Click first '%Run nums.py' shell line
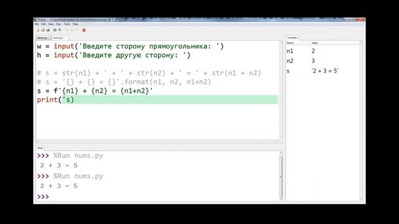The width and height of the screenshot is (399, 224). [78, 156]
